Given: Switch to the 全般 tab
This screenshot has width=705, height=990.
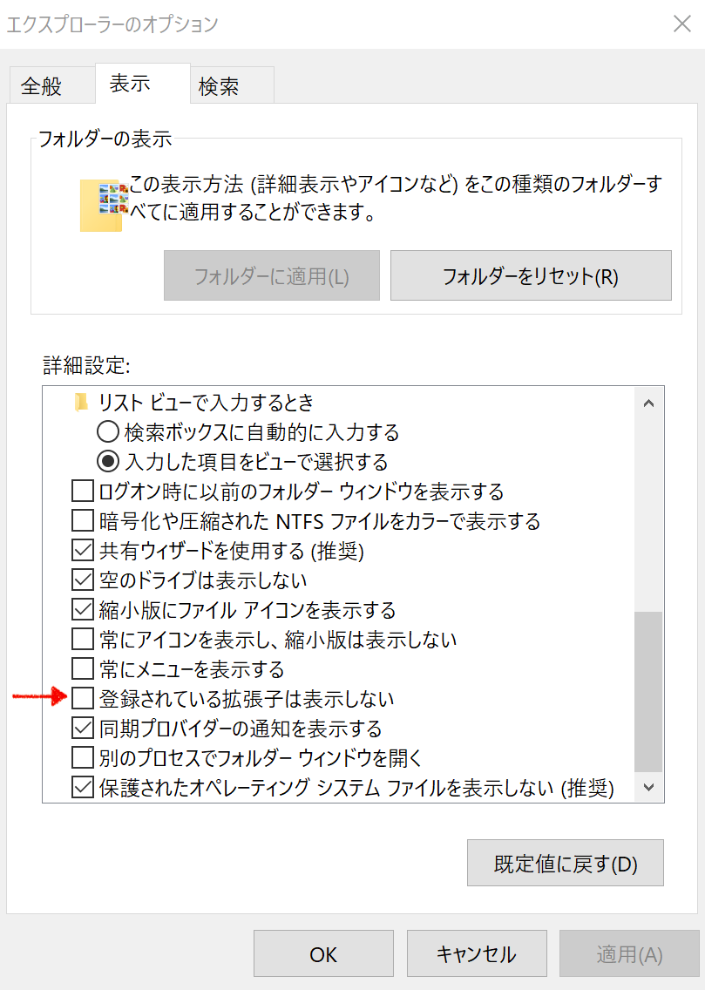Looking at the screenshot, I should tap(42, 86).
